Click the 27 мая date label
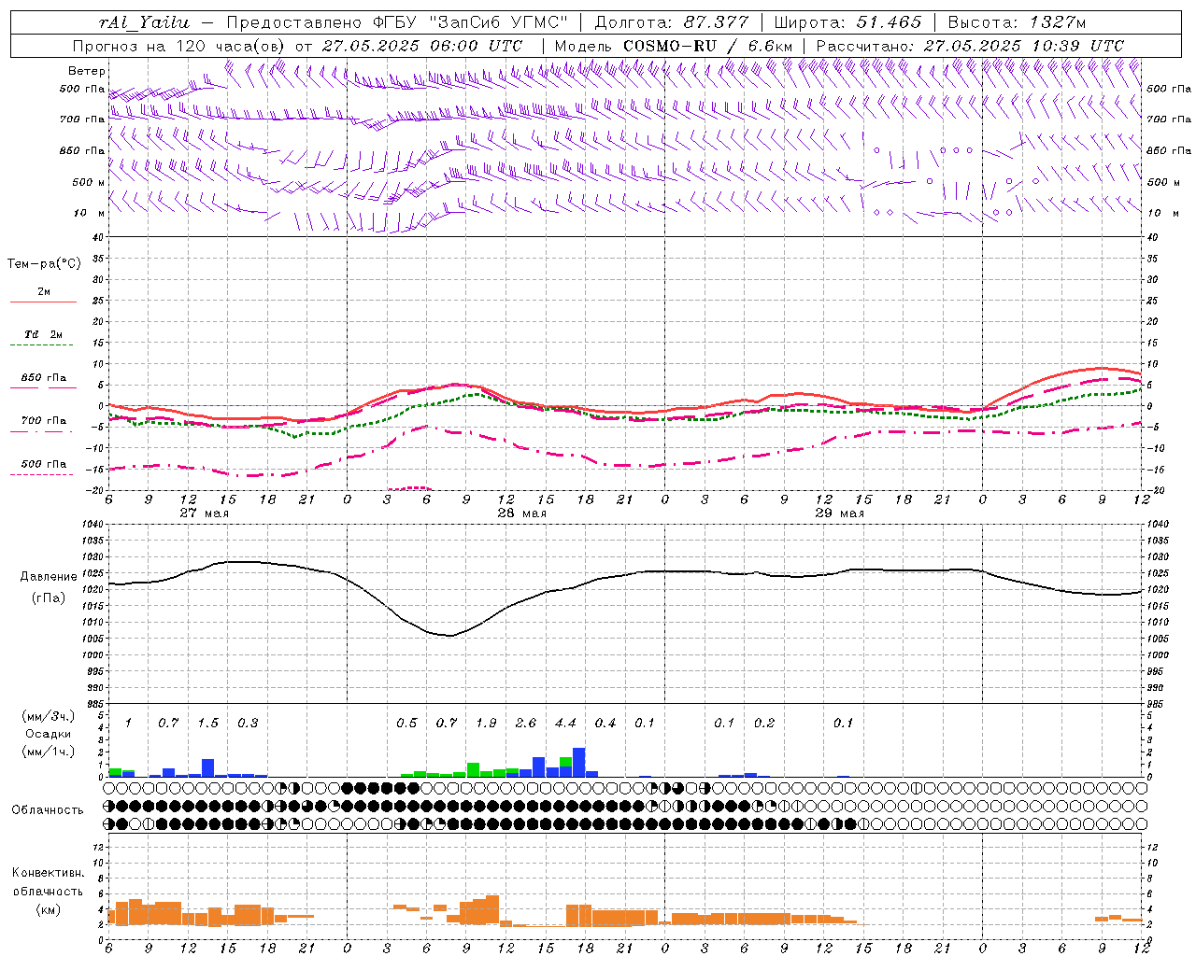Viewport: 1196px width, 956px height. pos(204,513)
